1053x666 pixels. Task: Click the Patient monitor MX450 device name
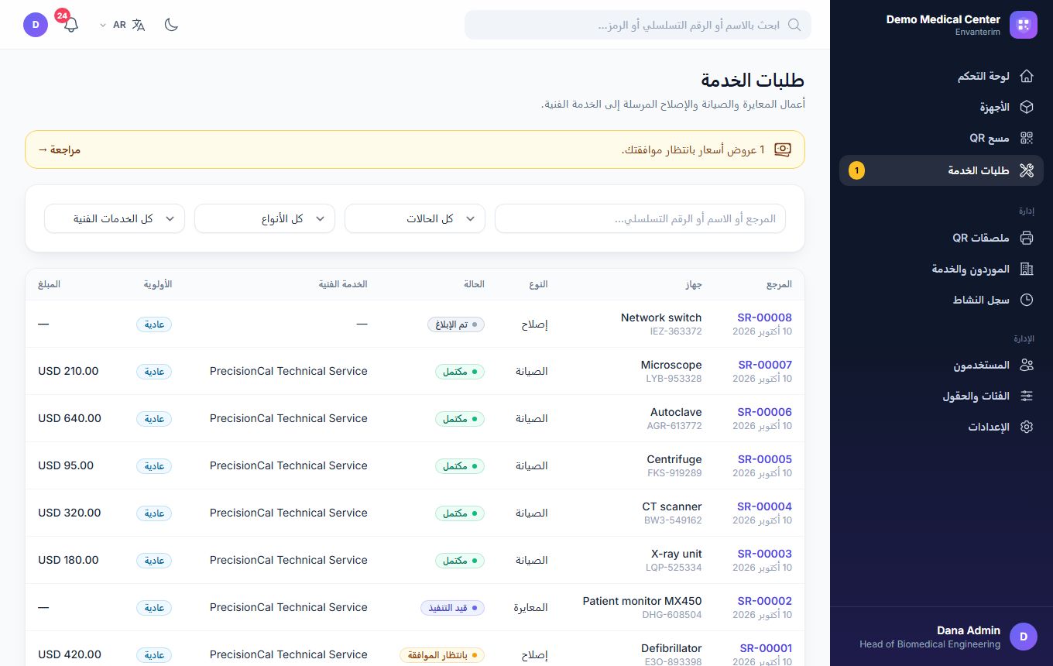pyautogui.click(x=642, y=601)
